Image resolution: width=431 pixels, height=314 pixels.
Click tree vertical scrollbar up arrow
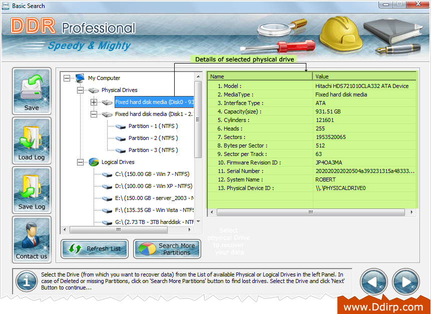[x=198, y=76]
